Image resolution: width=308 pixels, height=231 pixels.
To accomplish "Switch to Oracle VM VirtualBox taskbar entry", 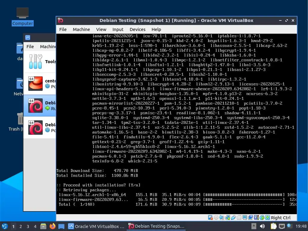I will pyautogui.click(x=96, y=226).
